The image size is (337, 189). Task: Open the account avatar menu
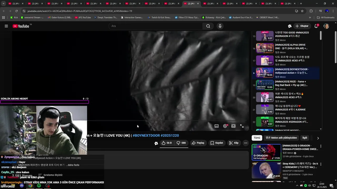(x=326, y=26)
